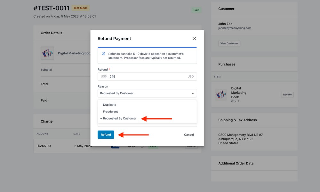Copy the card number ending 4242

pos(141,146)
